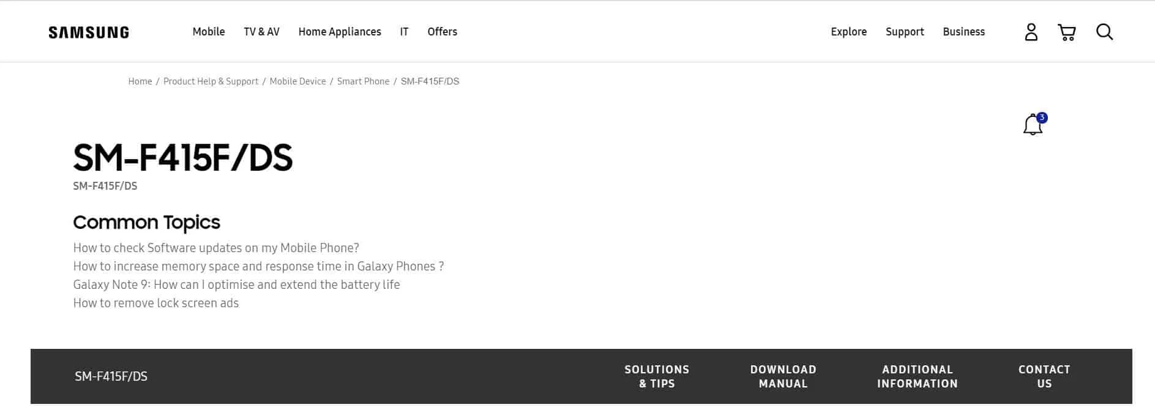This screenshot has width=1155, height=407.
Task: Click the large SM-F415F/DS heading
Action: point(183,158)
